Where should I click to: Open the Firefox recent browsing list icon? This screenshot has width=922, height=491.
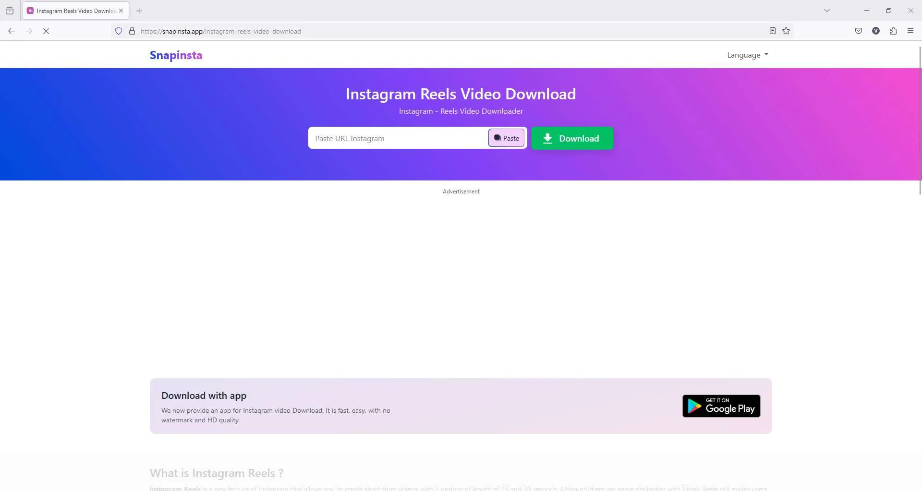pos(10,11)
